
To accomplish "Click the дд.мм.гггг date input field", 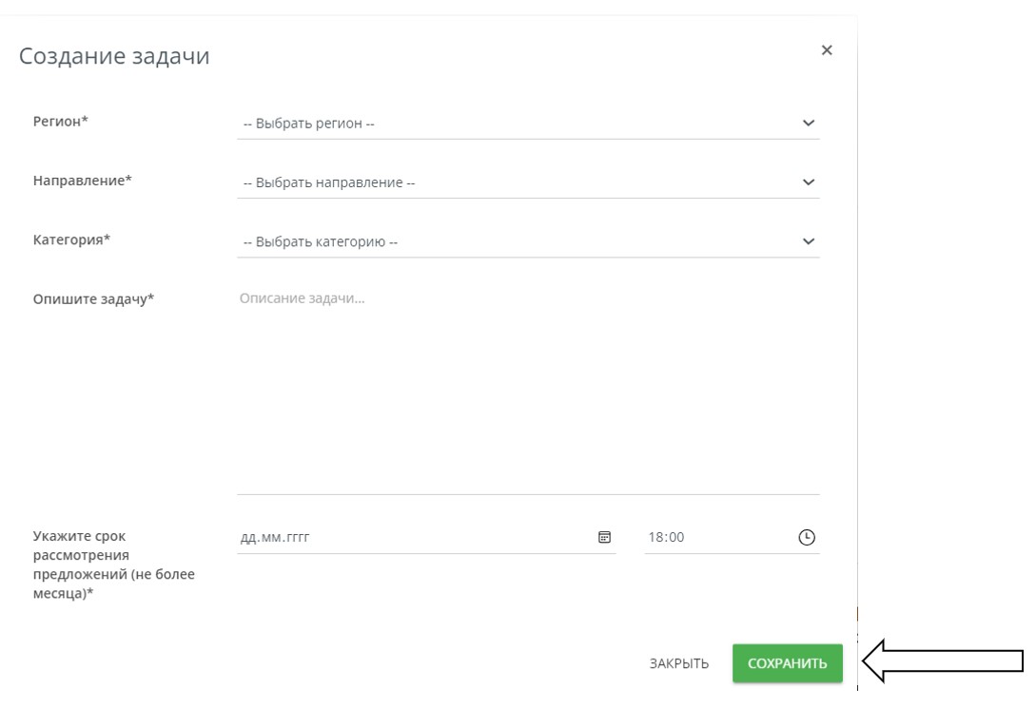I will 276,537.
